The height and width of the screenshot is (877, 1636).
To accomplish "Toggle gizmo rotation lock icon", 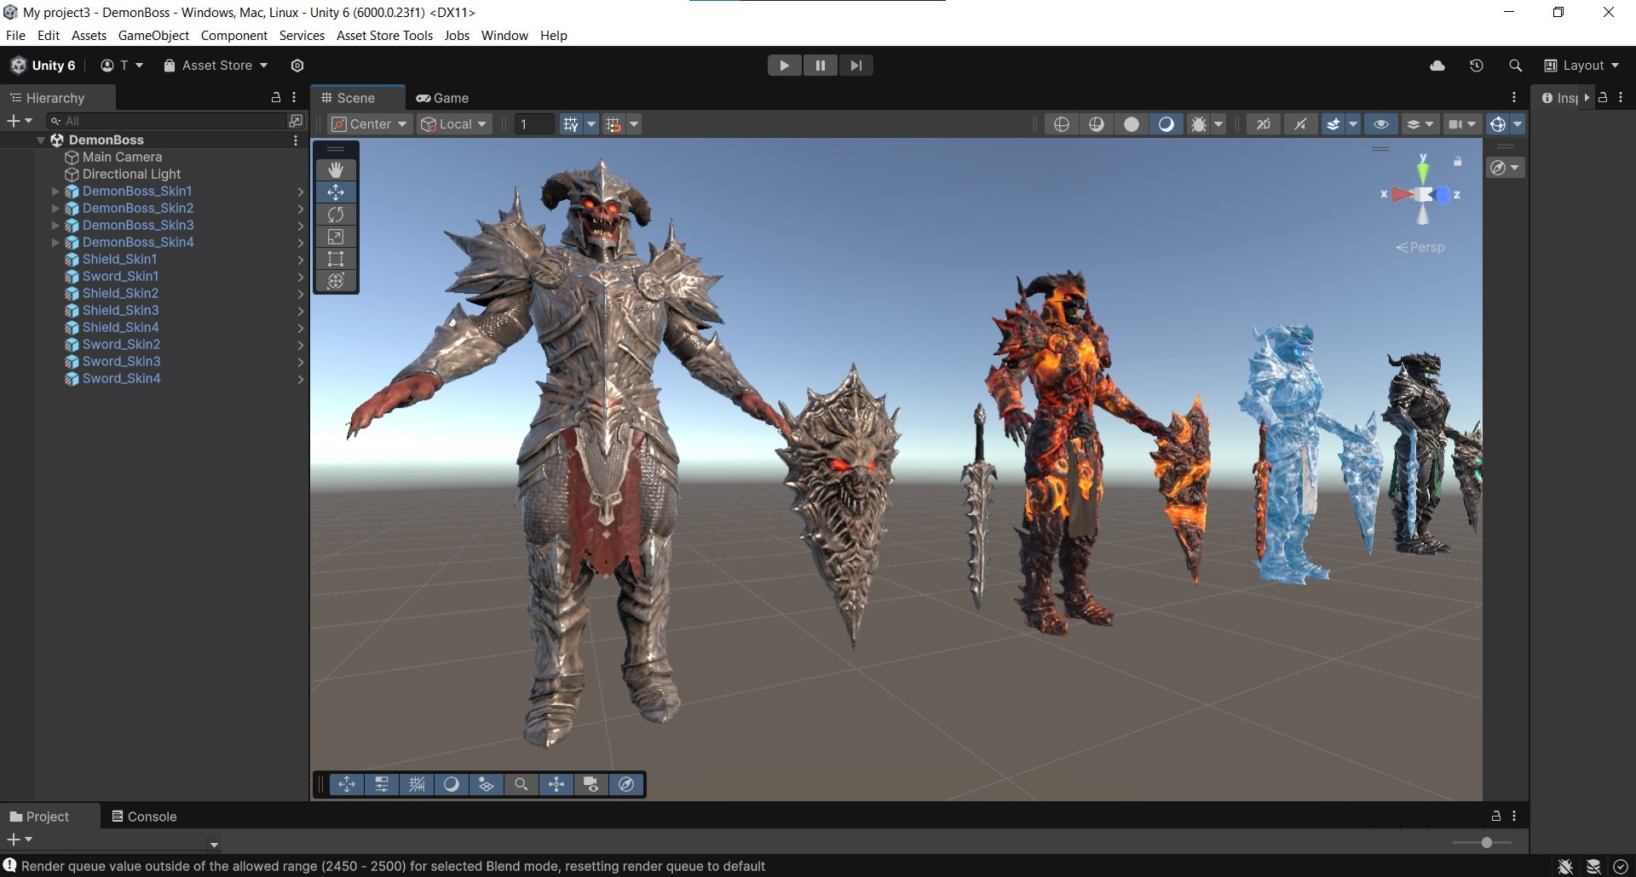I will point(1458,162).
